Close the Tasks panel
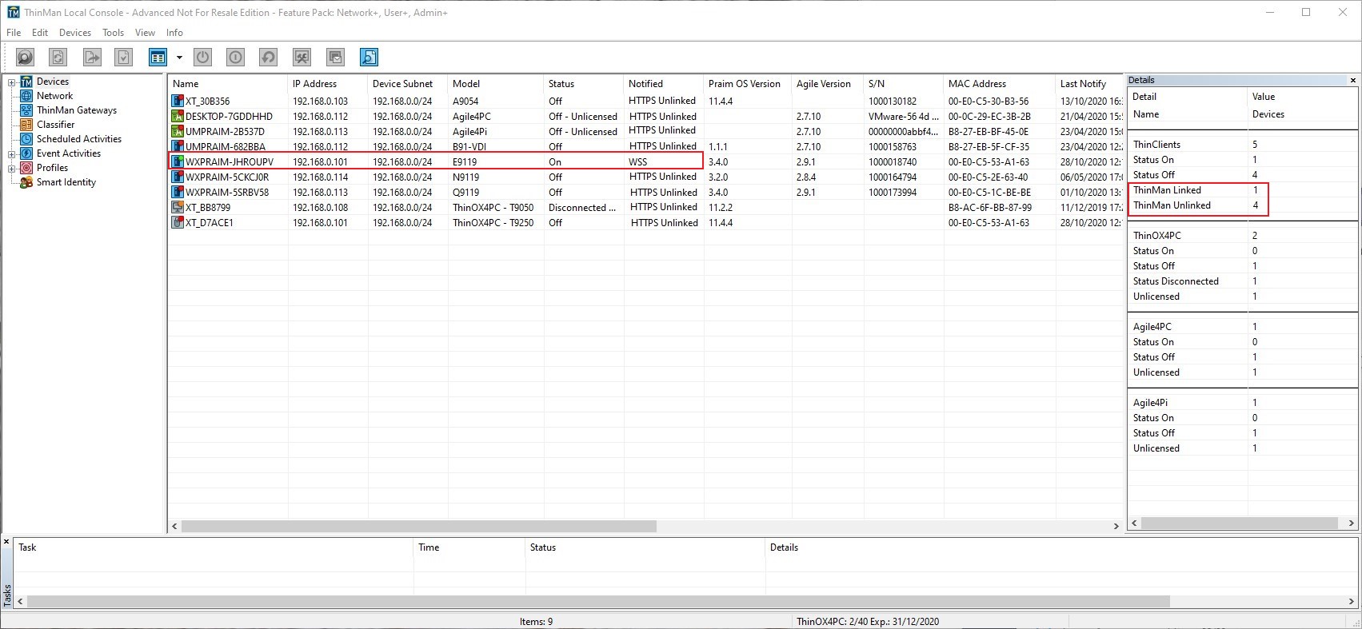 point(7,543)
